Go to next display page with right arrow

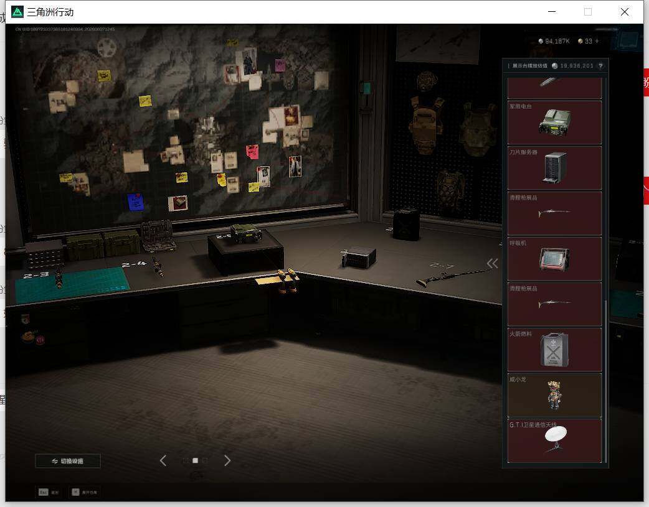pos(227,460)
